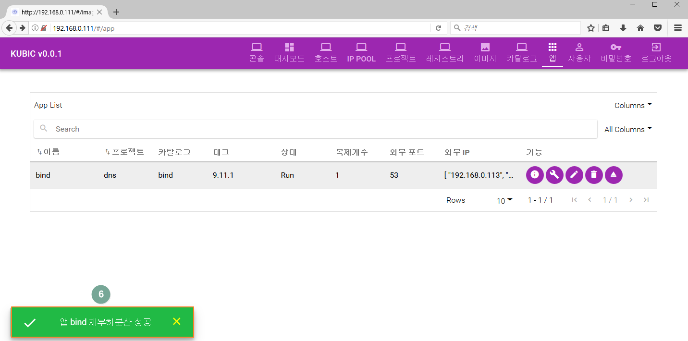Close the current browser tab
688x341 pixels.
click(x=99, y=12)
